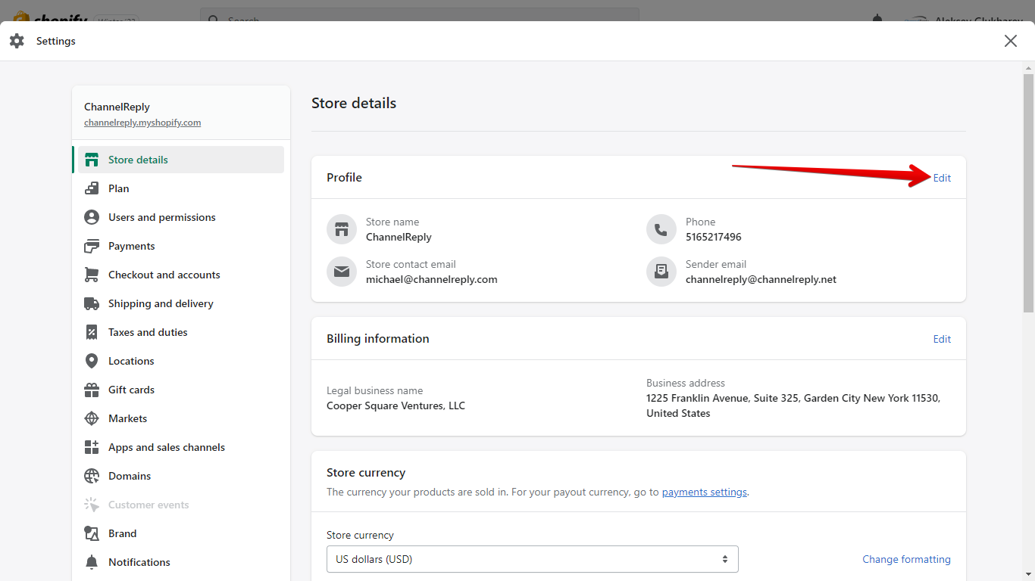The width and height of the screenshot is (1035, 581).
Task: Open the channelreply.myshopify.com store link
Action: (142, 123)
